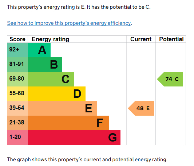Click the 69-80 score cell
The height and width of the screenshot is (166, 194).
pyautogui.click(x=17, y=79)
